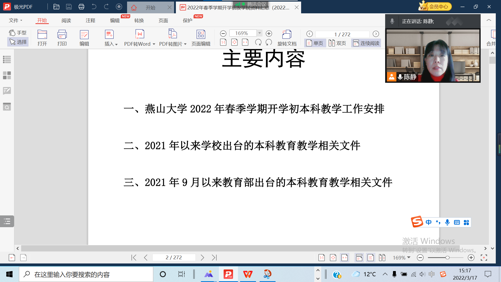Screen dimensions: 501x282
Task: Toggle 连续阅读 continuous reading mode
Action: coord(366,43)
